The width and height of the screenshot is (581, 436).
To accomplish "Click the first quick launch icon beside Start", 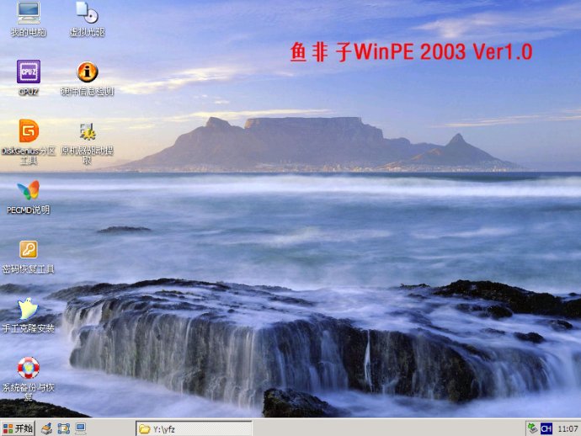I will coord(47,428).
